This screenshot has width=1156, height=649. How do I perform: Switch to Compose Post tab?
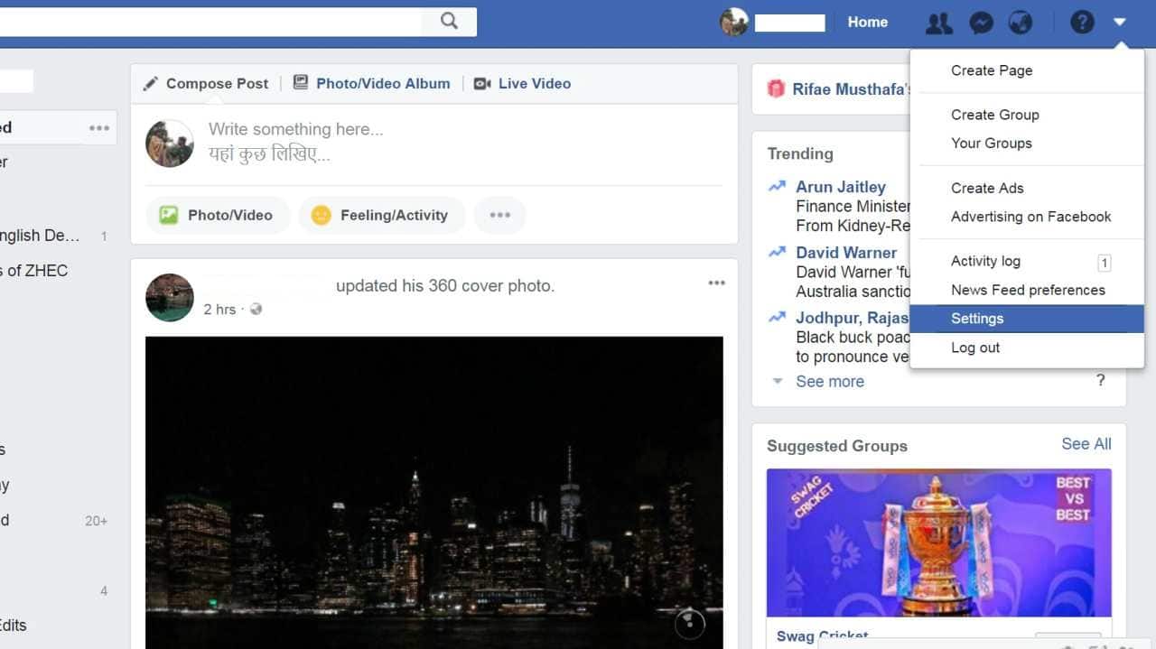207,83
